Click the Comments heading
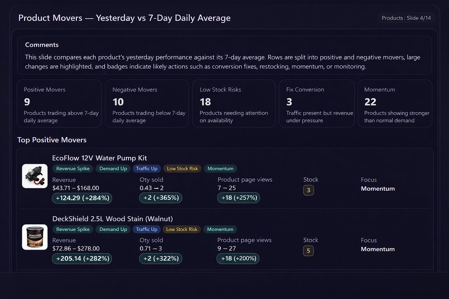Screen dimensions: 449x299 click(42, 45)
